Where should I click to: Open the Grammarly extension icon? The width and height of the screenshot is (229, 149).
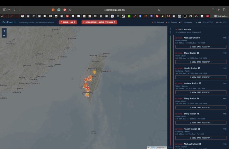[x=59, y=10]
